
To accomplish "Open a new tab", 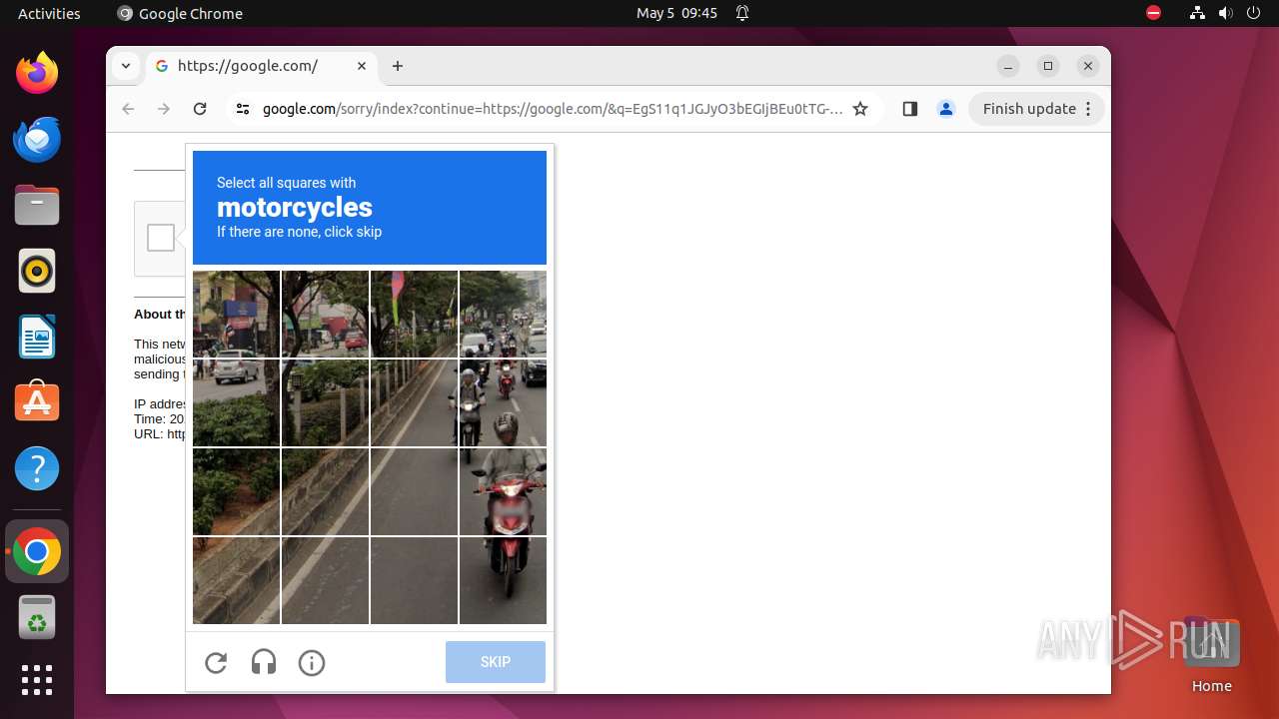I will click(398, 66).
